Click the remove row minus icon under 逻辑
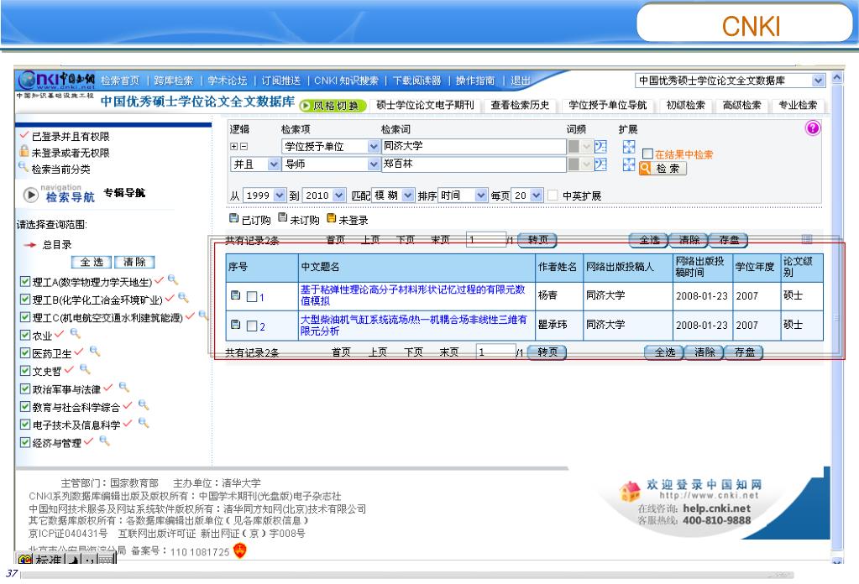Viewport: 859px width, 584px height. (244, 147)
